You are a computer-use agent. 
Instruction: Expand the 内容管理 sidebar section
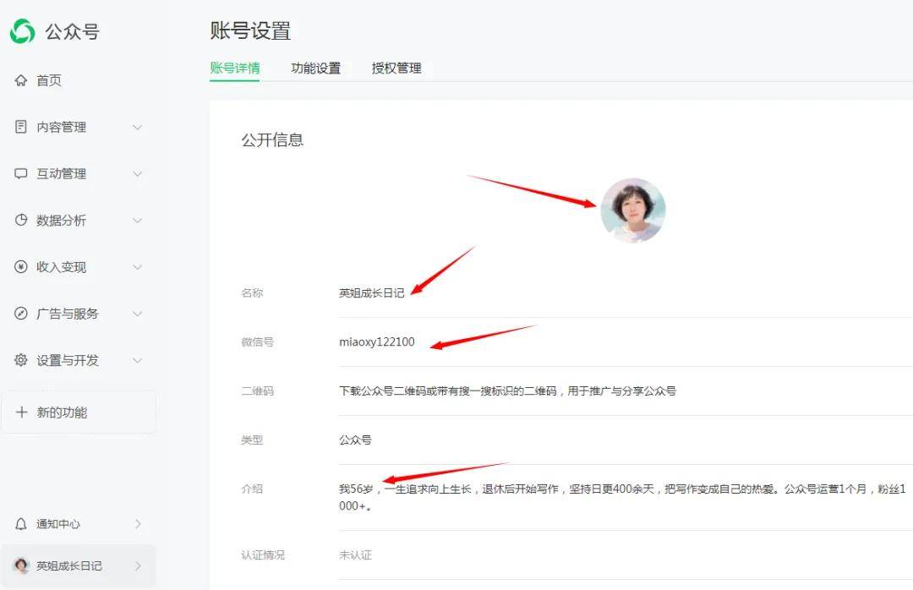pyautogui.click(x=138, y=127)
